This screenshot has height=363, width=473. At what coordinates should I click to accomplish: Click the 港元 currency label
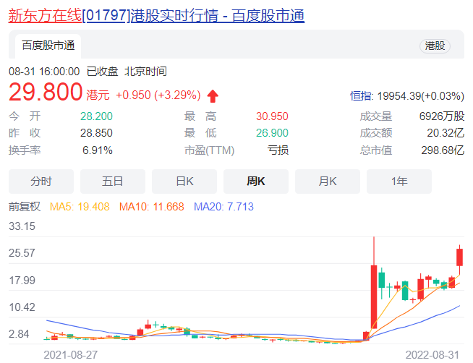pyautogui.click(x=98, y=95)
